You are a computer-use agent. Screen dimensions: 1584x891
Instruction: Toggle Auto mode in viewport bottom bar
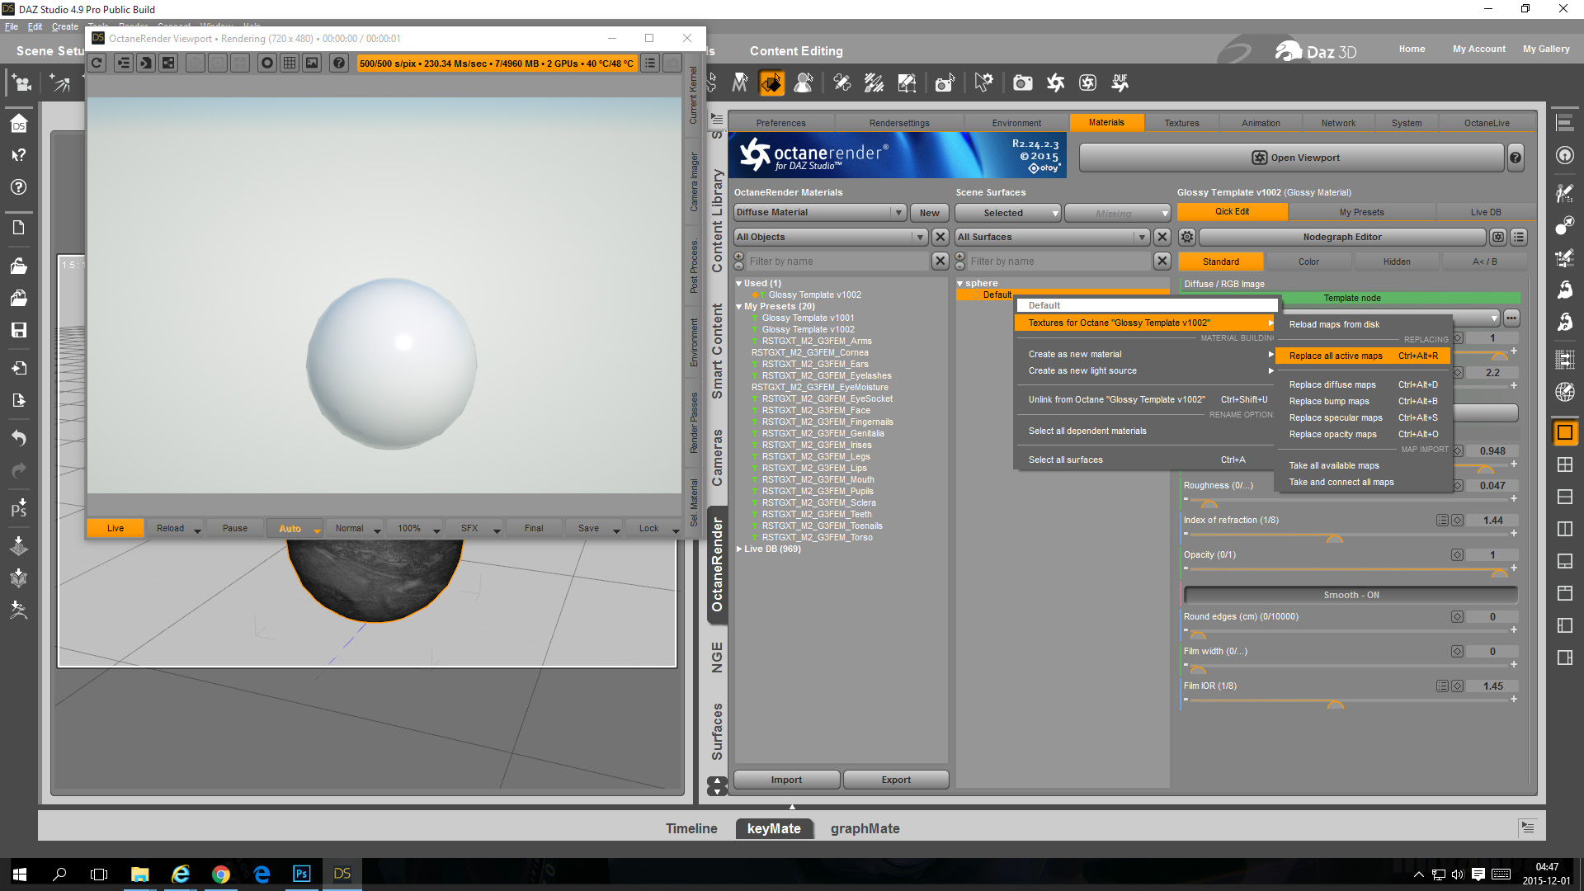[290, 529]
